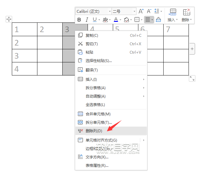The image size is (201, 184).
Task: Open 表格属性(R)... menu item
Action: click(111, 166)
